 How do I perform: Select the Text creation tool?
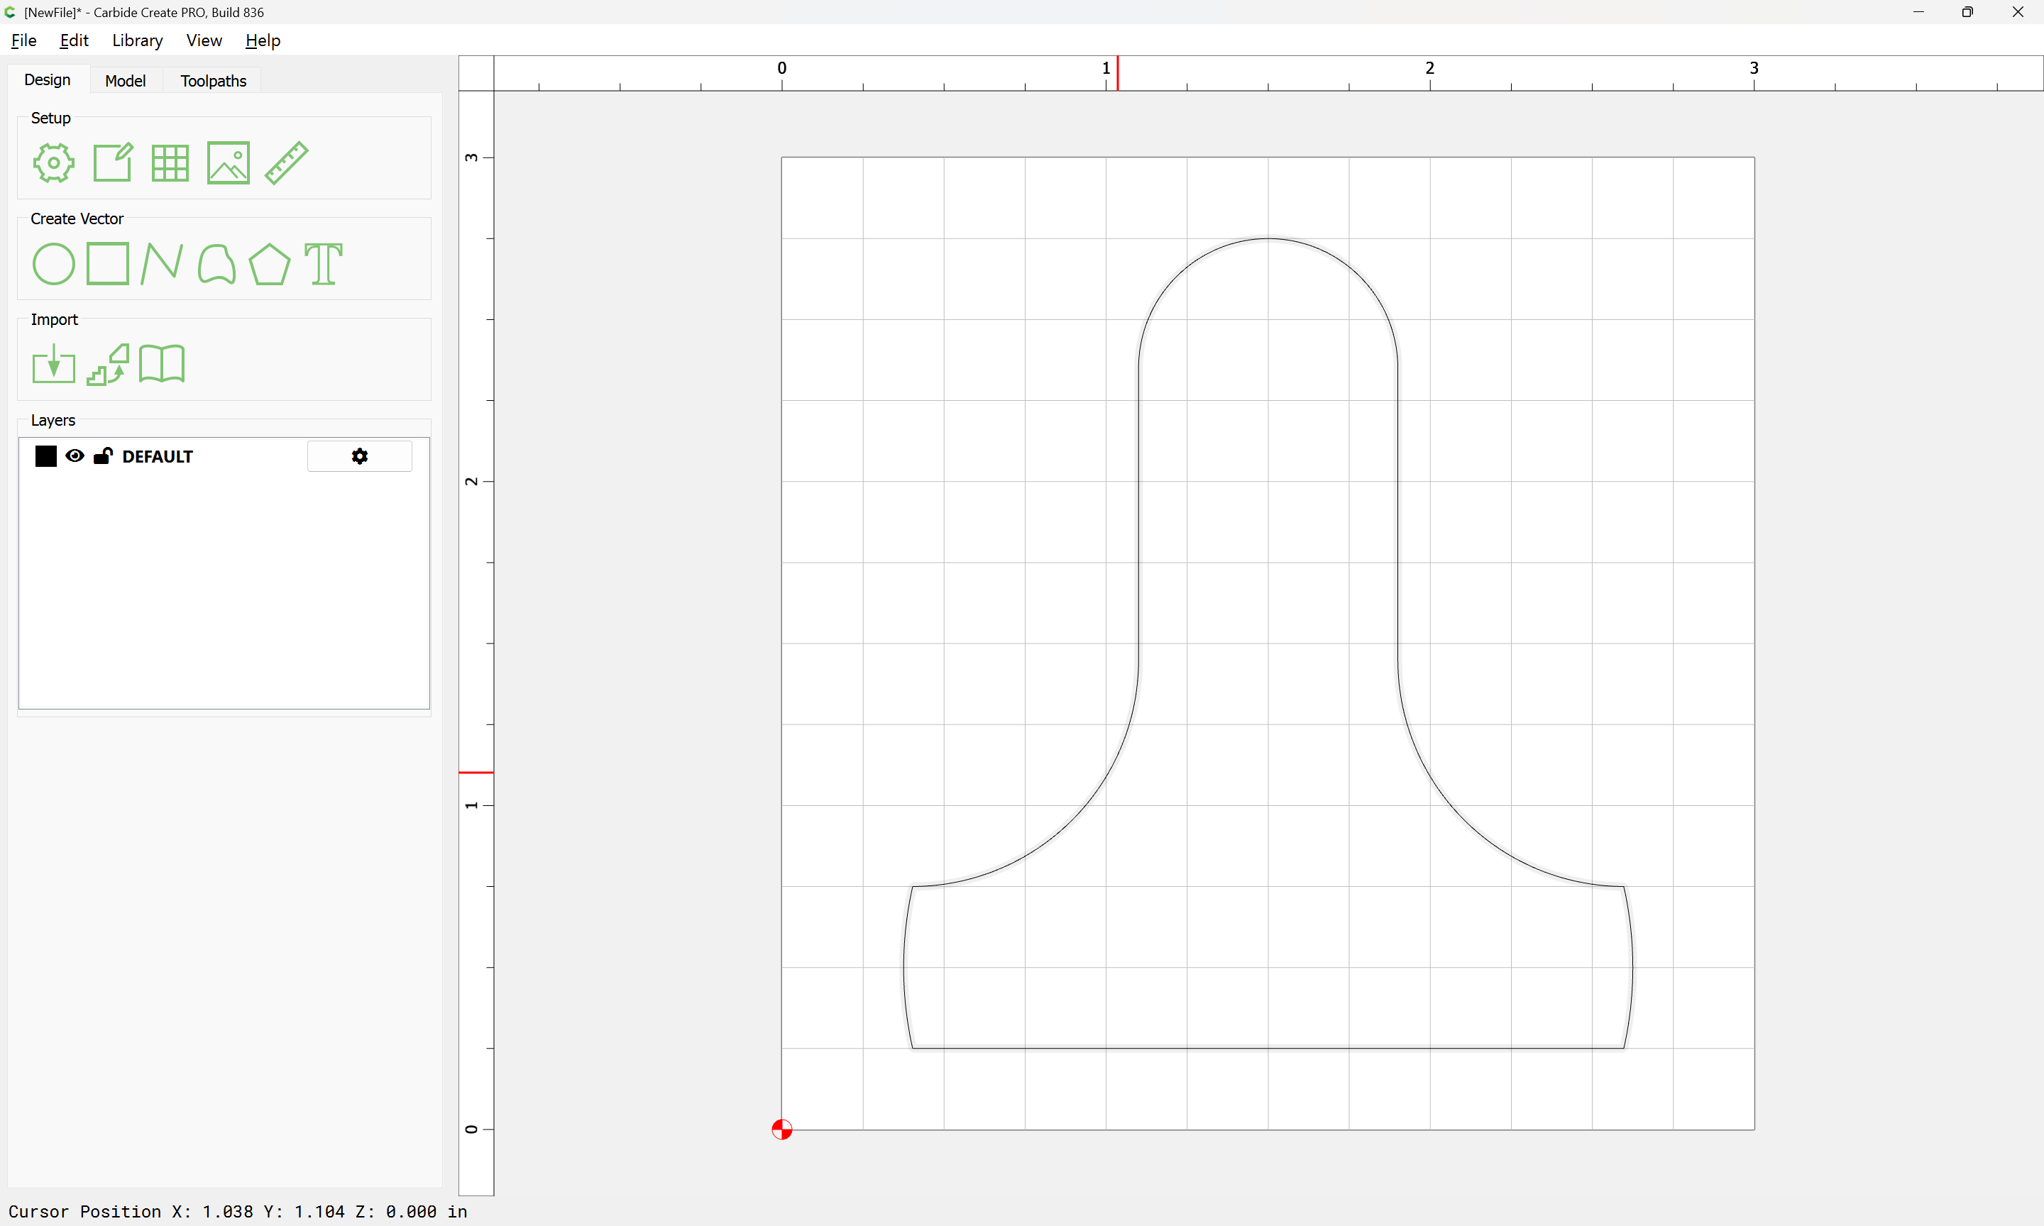[x=323, y=265]
